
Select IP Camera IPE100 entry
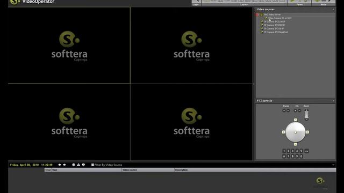[x=274, y=28]
